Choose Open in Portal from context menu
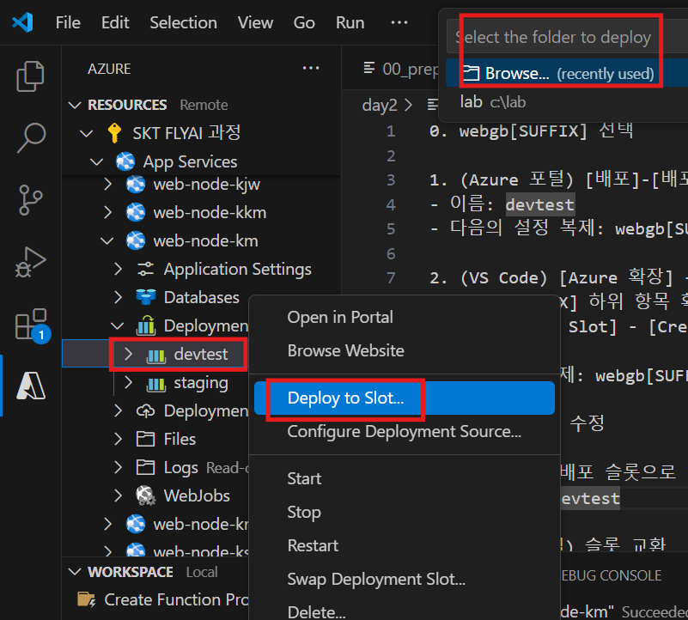The image size is (688, 620). tap(404, 317)
